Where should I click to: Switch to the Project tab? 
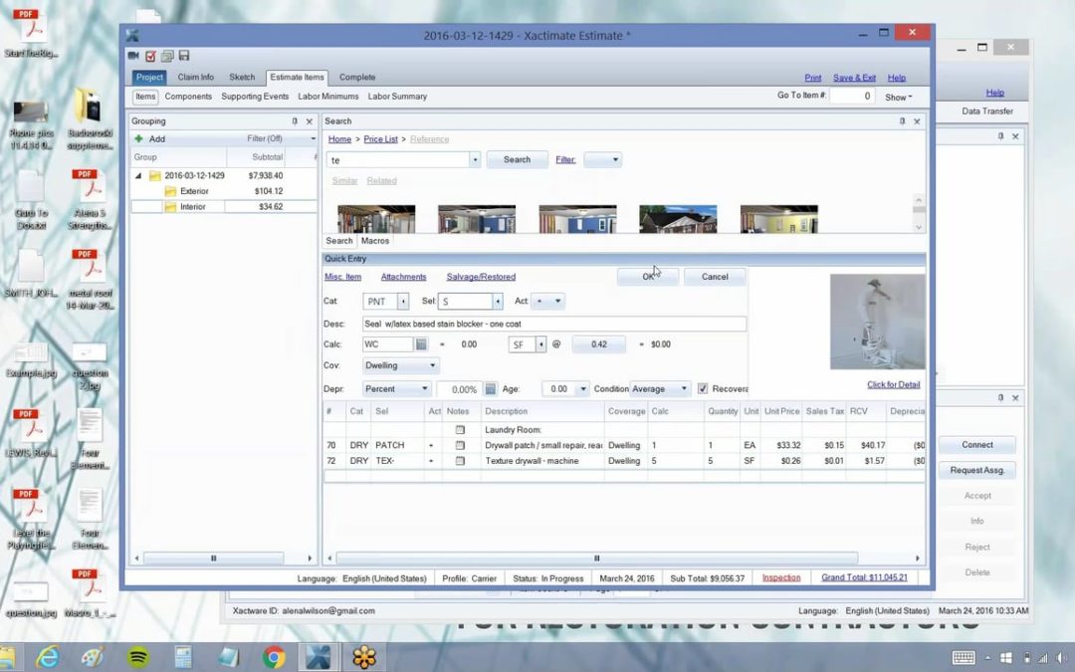(149, 78)
